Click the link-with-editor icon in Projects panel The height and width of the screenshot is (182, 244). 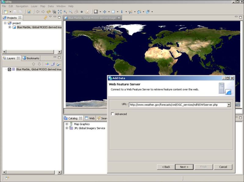(x=45, y=18)
